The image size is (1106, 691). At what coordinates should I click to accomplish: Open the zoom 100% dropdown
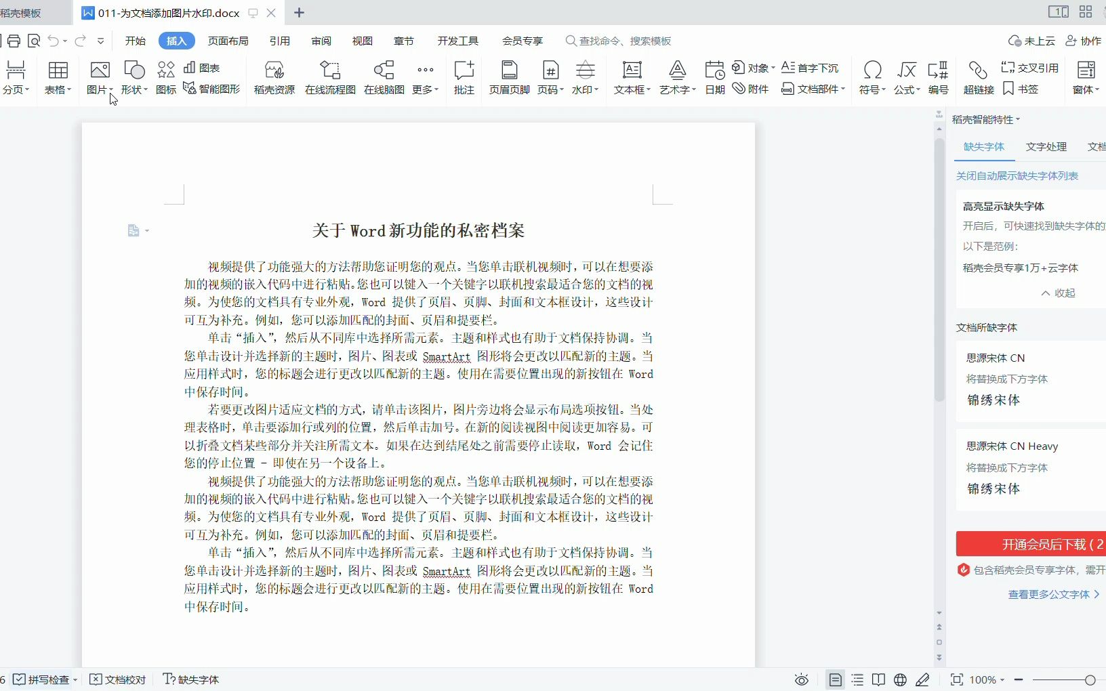987,679
